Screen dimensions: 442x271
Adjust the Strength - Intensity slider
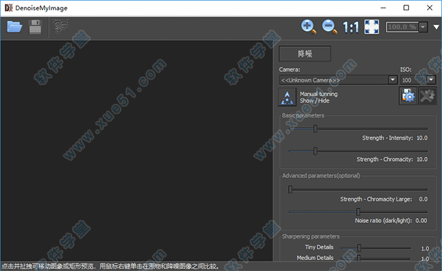click(x=358, y=128)
